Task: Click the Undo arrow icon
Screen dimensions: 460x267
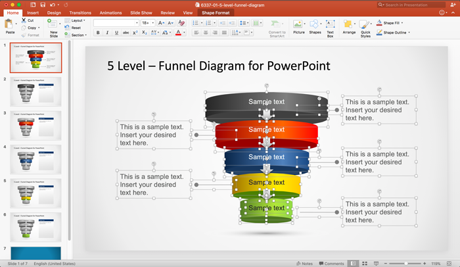Action: [52, 5]
